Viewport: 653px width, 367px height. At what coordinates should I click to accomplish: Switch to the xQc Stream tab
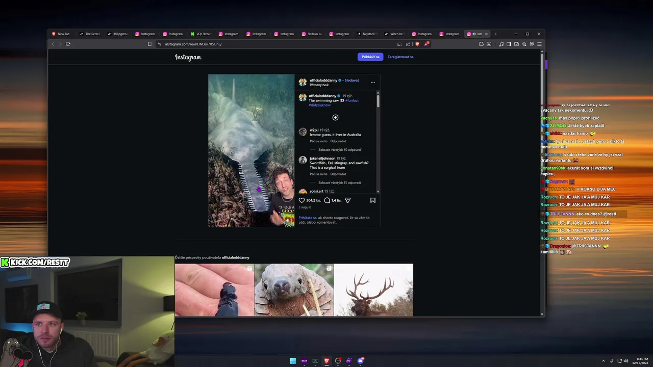[x=202, y=34]
